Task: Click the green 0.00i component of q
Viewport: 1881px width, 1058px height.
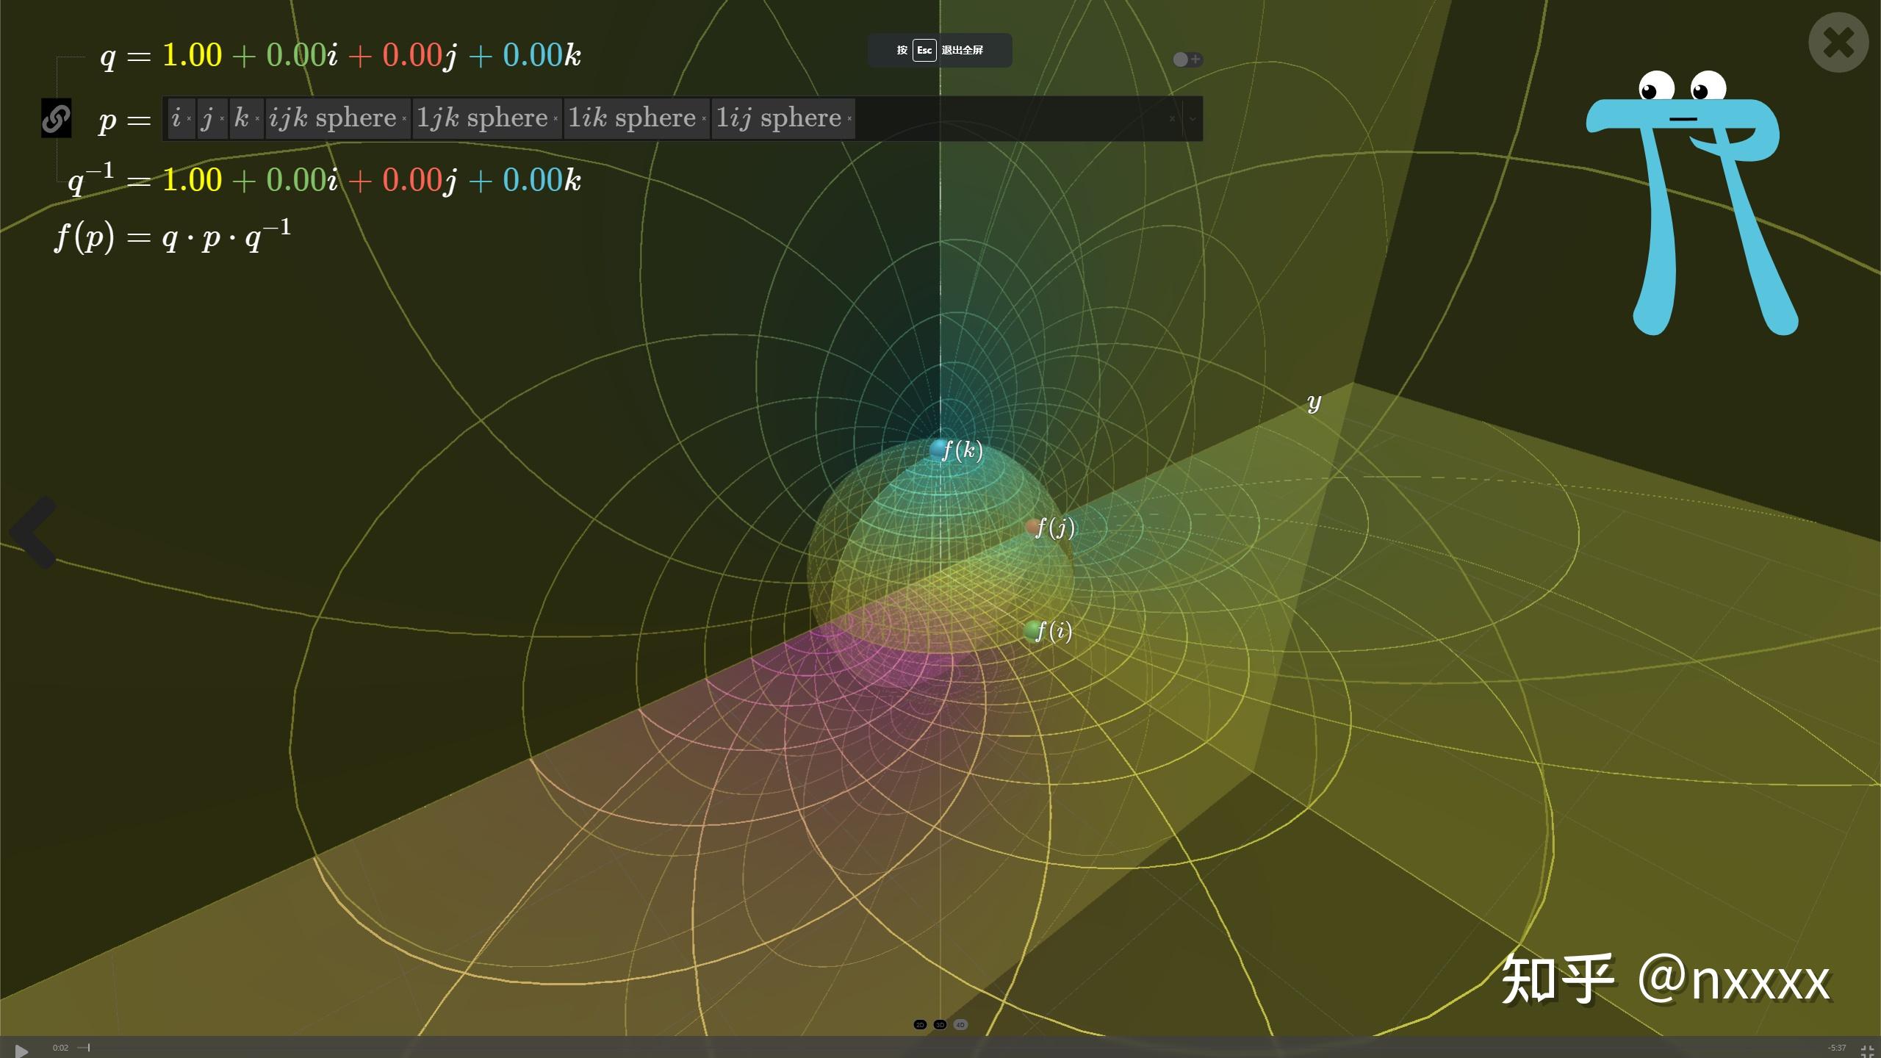Action: point(302,56)
